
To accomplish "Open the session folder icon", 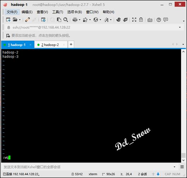I will [15, 20].
